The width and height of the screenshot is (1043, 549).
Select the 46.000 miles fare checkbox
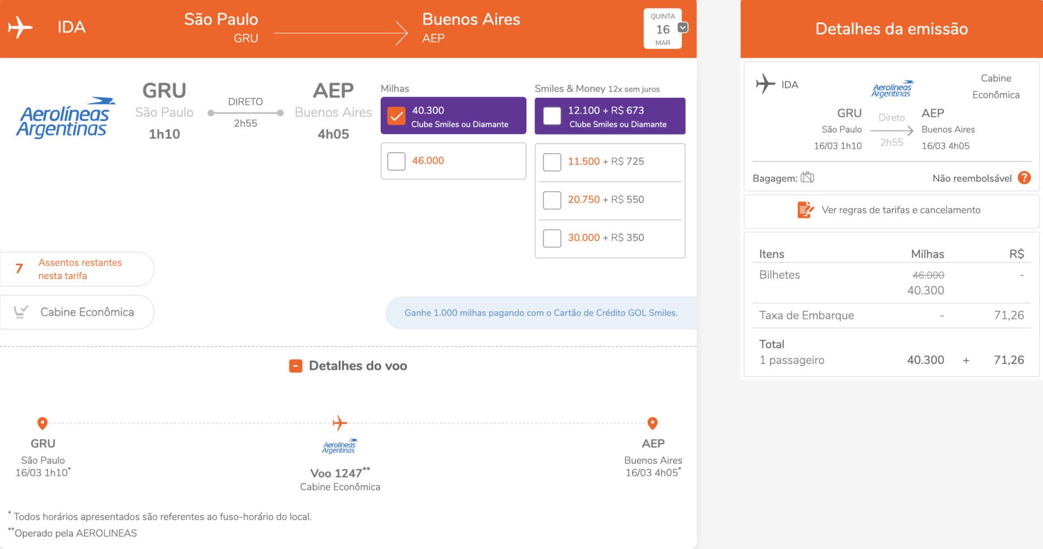(396, 161)
